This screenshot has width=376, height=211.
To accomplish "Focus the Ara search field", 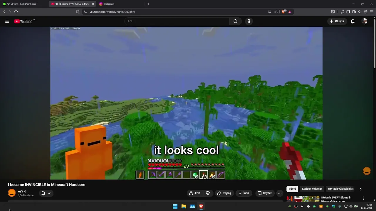I will (177, 21).
